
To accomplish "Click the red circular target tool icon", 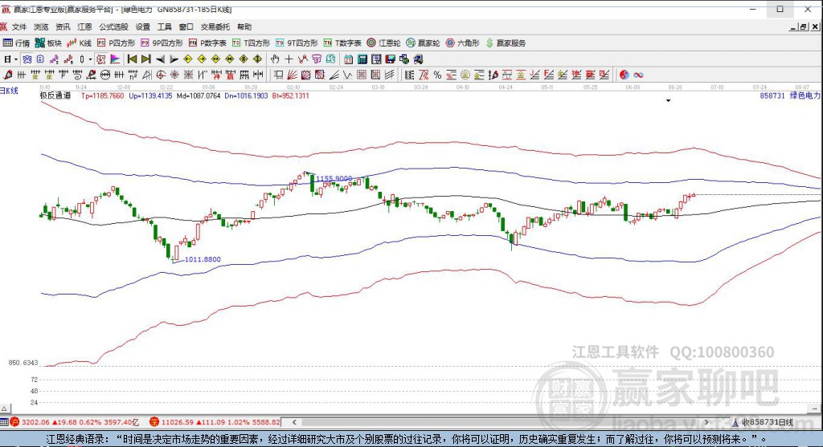I will coord(161,75).
